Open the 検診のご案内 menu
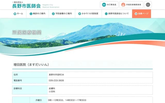Image resolution: width=165 pixels, height=103 pixels. [39, 14]
